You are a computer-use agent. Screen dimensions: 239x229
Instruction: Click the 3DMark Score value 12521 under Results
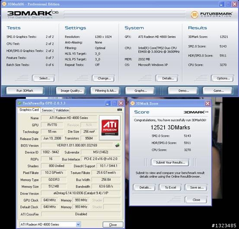[224, 37]
